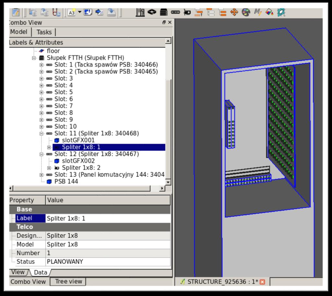This screenshot has height=296, width=332.
Task: Edit the Label value Spliter 1x8: 1
Action: coord(108,218)
